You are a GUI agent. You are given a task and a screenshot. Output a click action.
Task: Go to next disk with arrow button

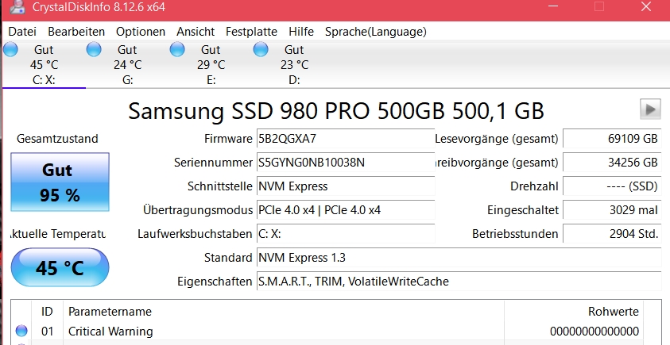(650, 109)
